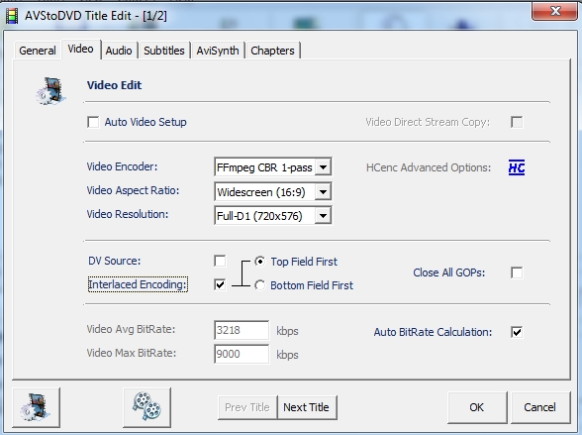Toggle the Video Direct Stream Copy checkbox
Screen dimensions: 582x435
tap(517, 122)
